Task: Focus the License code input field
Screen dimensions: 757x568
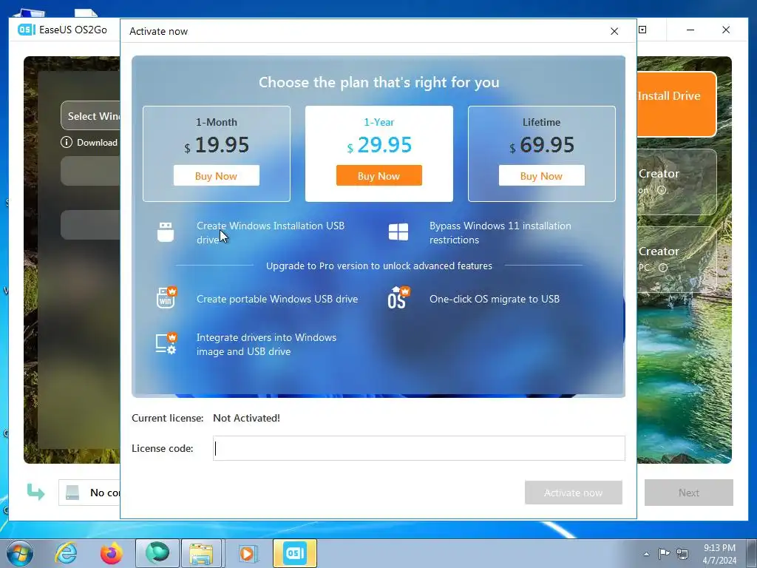Action: [418, 448]
